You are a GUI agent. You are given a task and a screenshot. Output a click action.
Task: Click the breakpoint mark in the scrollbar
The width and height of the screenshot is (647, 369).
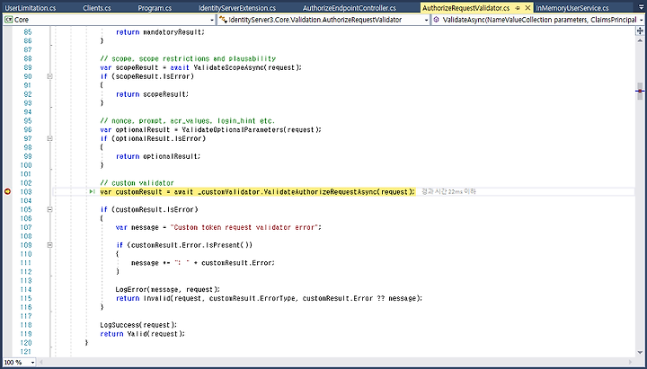pyautogui.click(x=640, y=91)
